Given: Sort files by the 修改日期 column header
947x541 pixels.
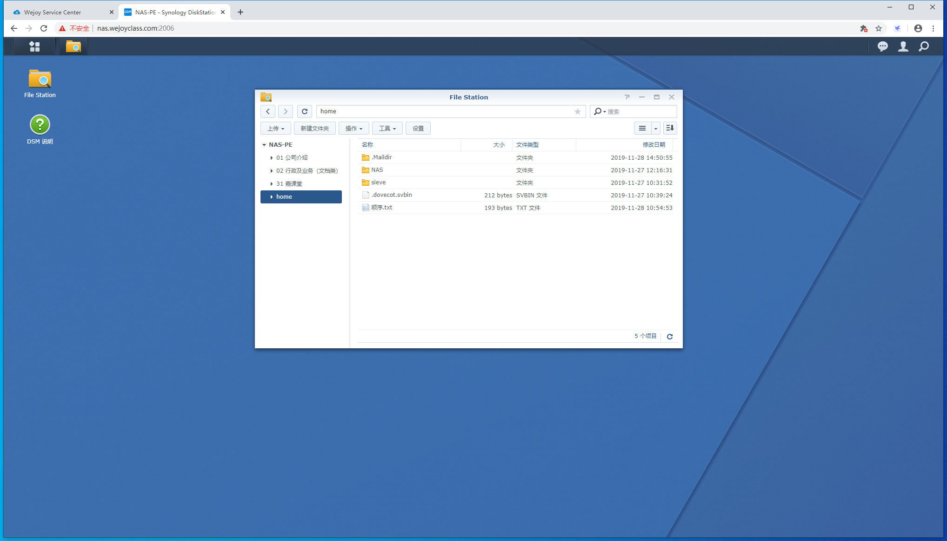Looking at the screenshot, I should 654,145.
